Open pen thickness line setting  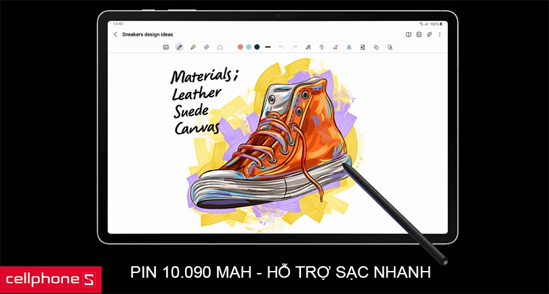pyautogui.click(x=268, y=47)
